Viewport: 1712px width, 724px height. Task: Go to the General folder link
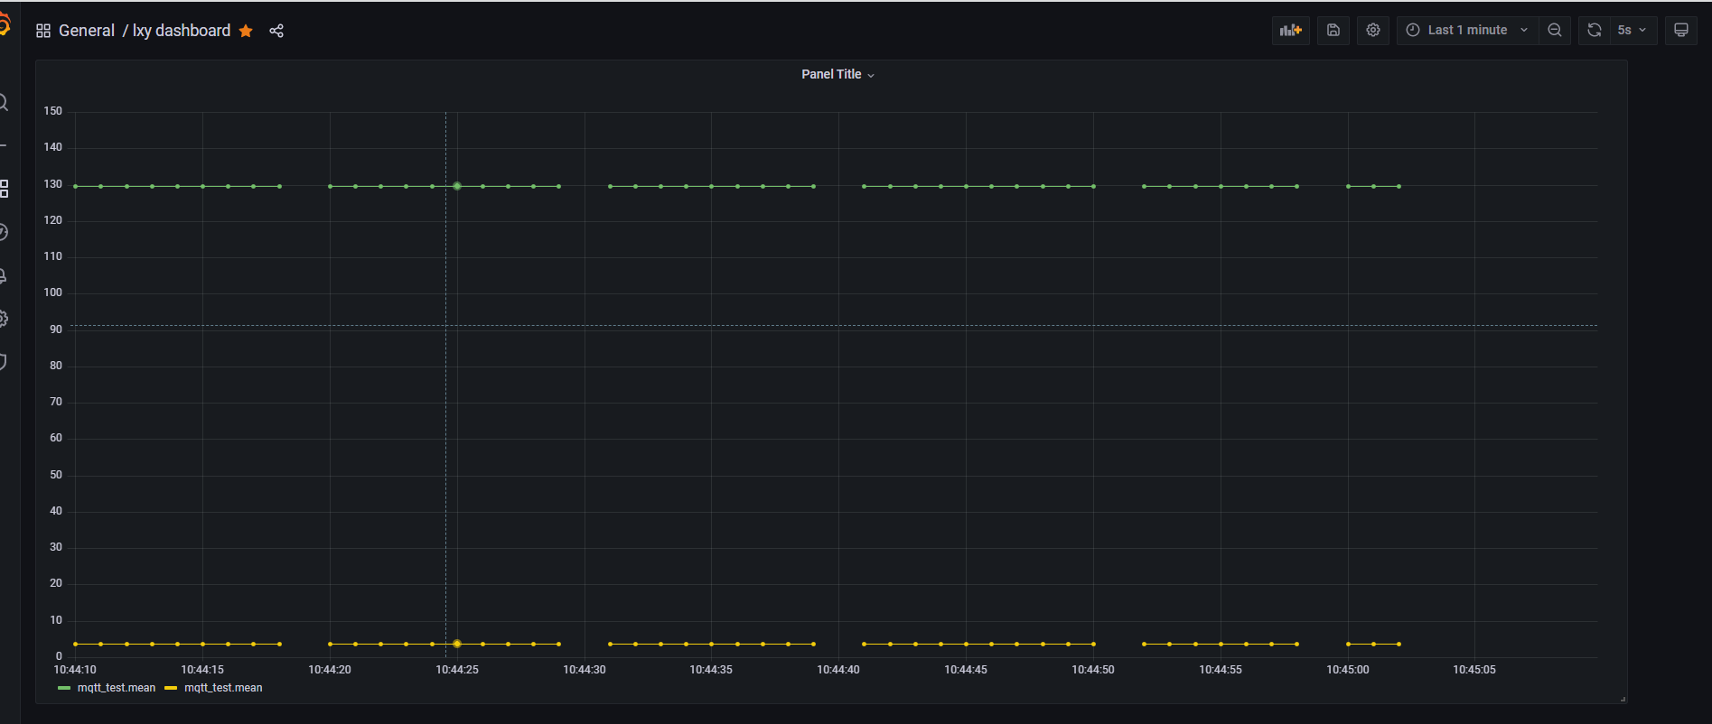tap(87, 31)
